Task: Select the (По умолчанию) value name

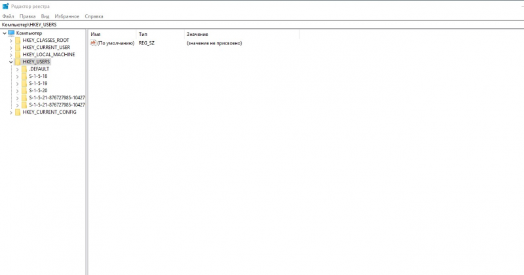Action: point(116,43)
